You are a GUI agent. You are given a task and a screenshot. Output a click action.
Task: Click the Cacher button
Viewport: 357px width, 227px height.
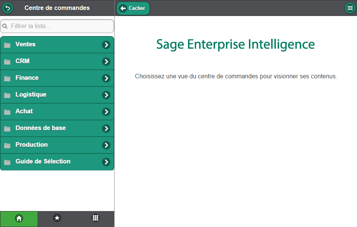[x=133, y=8]
